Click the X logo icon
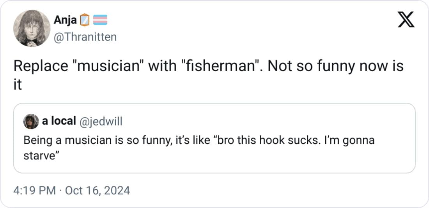The width and height of the screenshot is (429, 208). pos(406,20)
